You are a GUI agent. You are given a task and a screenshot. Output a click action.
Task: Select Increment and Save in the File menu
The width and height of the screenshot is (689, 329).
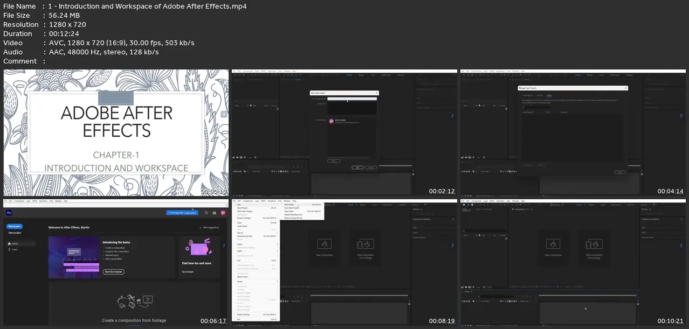point(256,236)
